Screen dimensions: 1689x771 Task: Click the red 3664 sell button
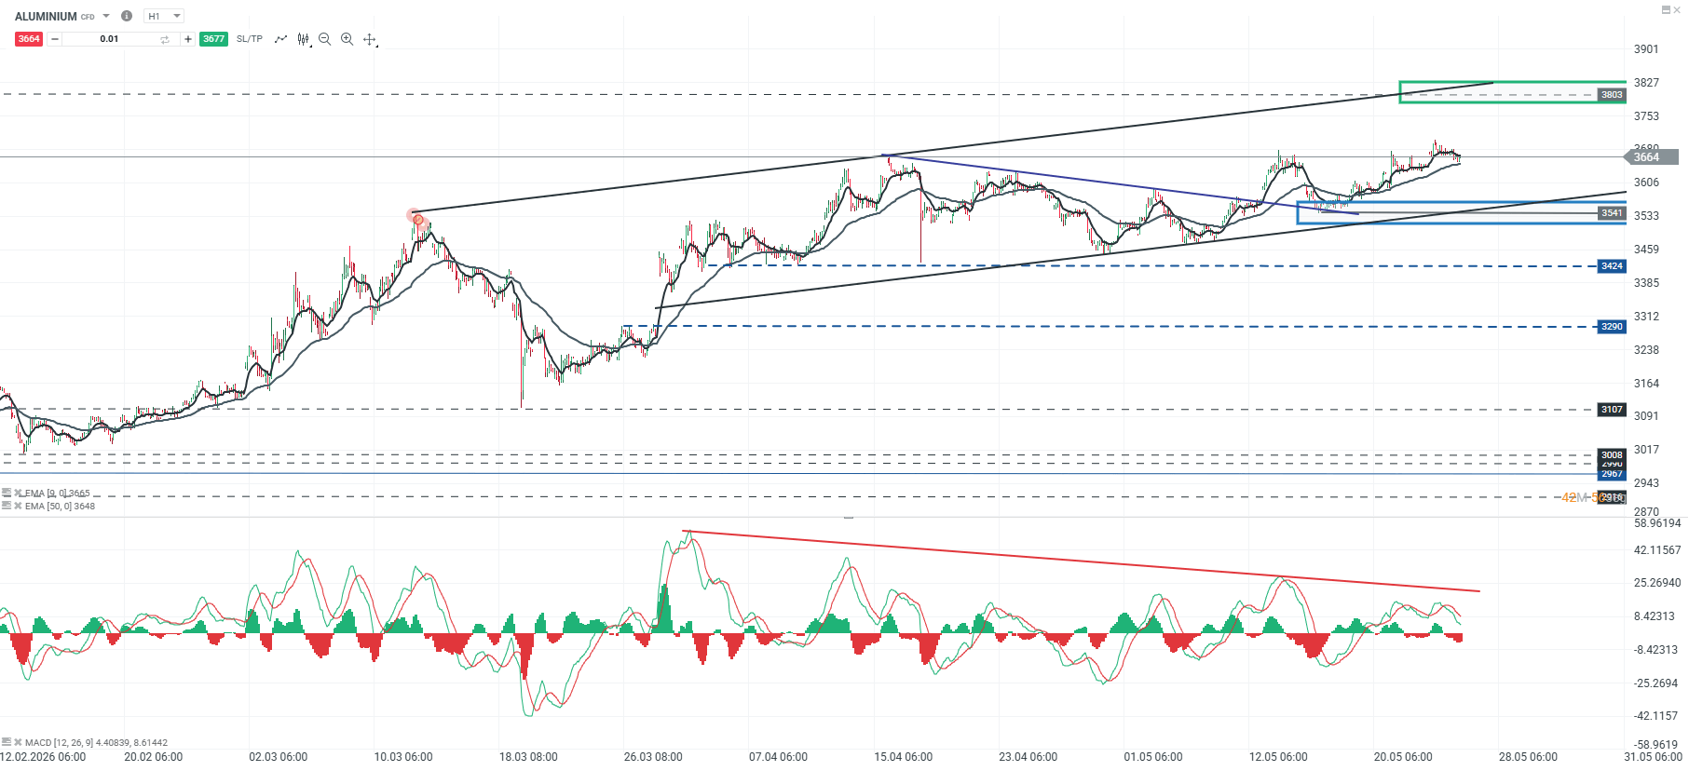(29, 39)
